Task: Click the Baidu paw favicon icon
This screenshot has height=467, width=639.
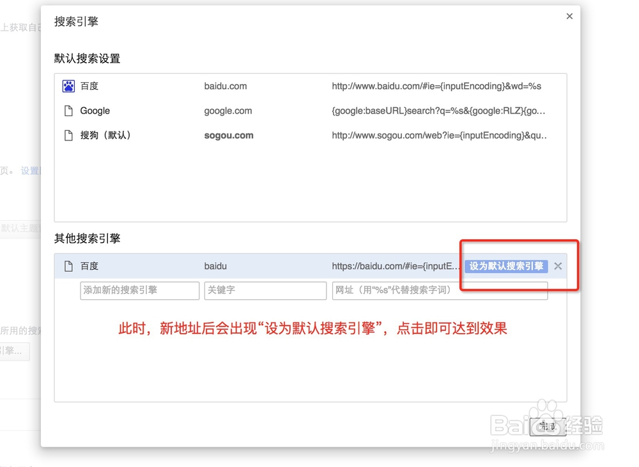Action: [x=68, y=86]
